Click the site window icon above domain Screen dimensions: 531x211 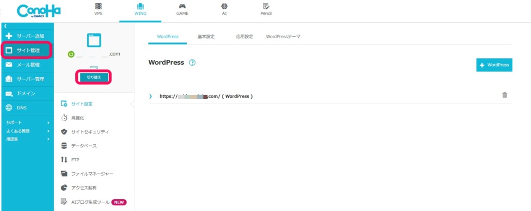(x=94, y=40)
